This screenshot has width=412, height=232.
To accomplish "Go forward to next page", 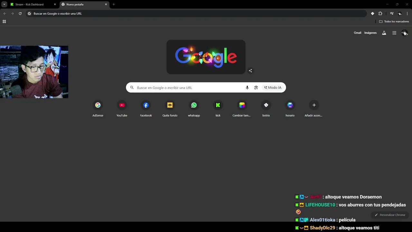I will 12,14.
